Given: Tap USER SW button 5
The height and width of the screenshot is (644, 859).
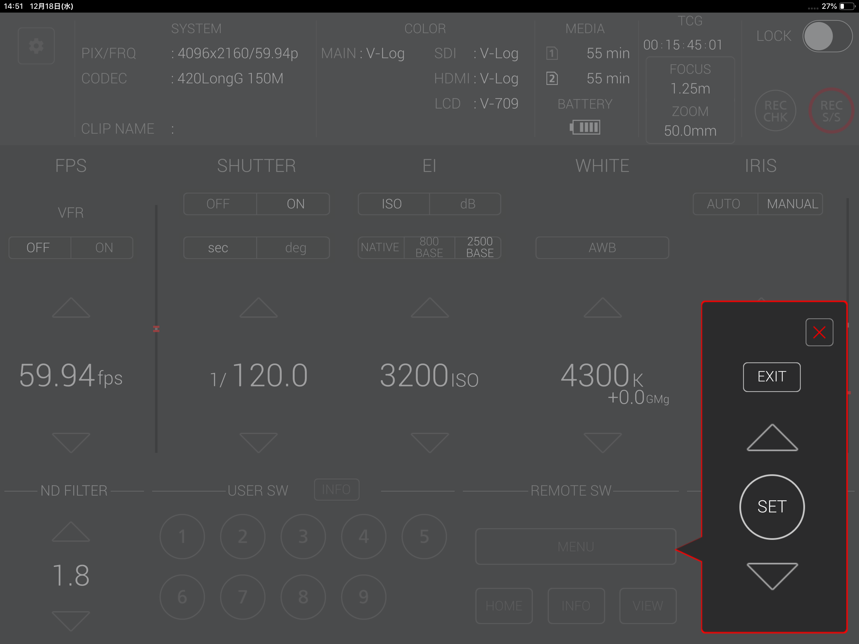Looking at the screenshot, I should (x=424, y=536).
